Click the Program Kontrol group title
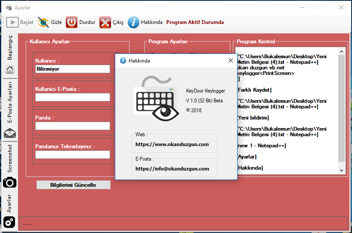The image size is (352, 233). [256, 42]
